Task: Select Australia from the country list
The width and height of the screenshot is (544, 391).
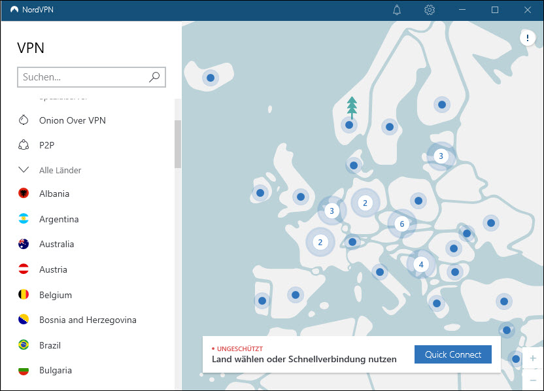Action: pos(56,244)
